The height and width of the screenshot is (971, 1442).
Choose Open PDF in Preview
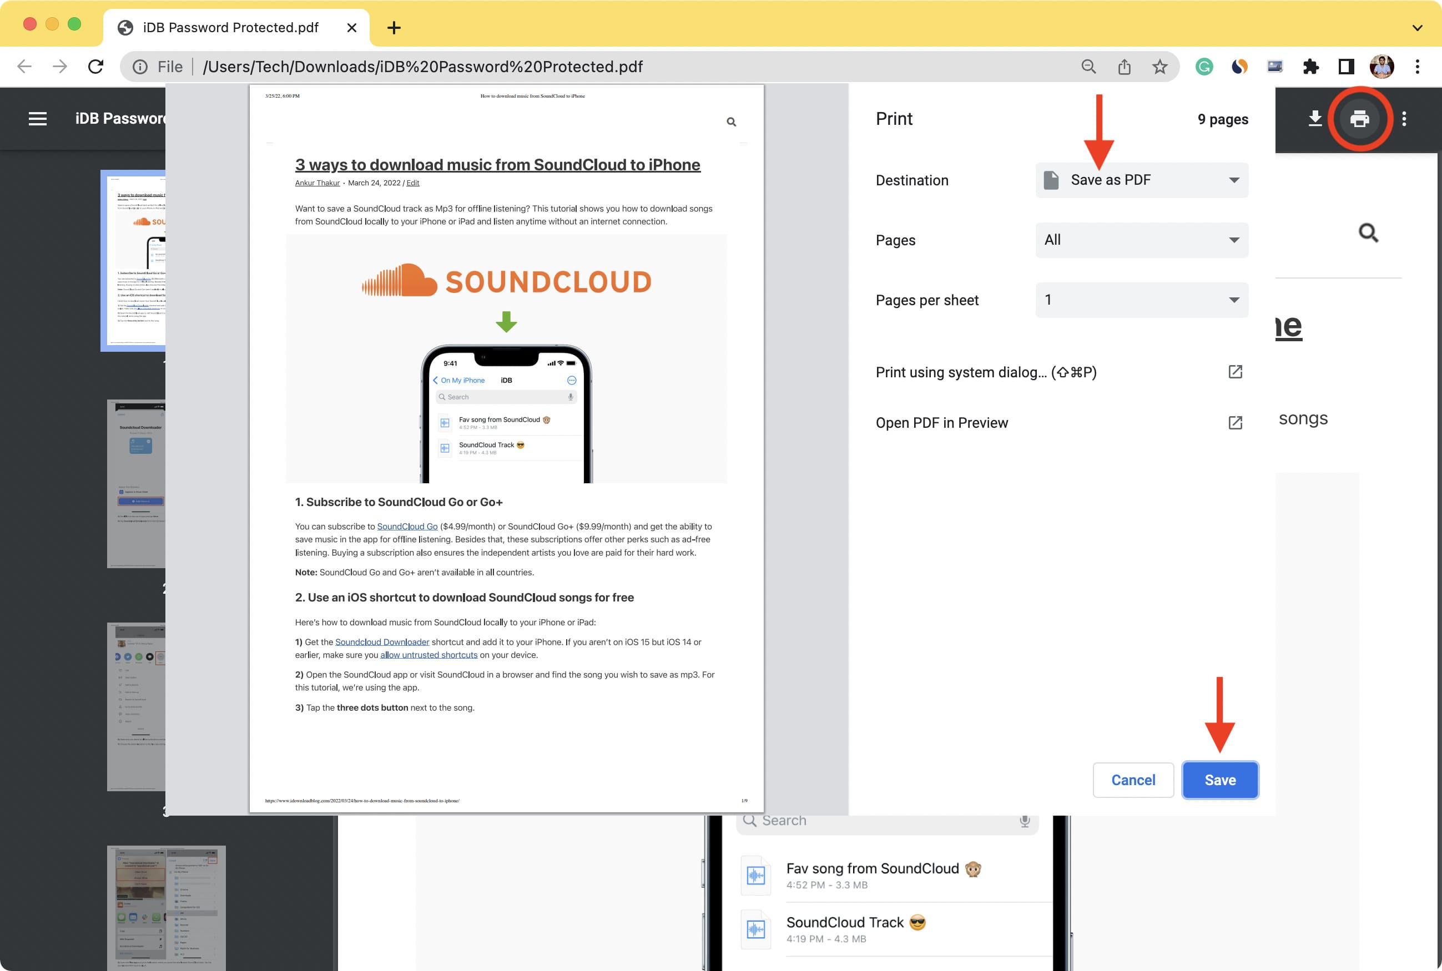(1059, 423)
